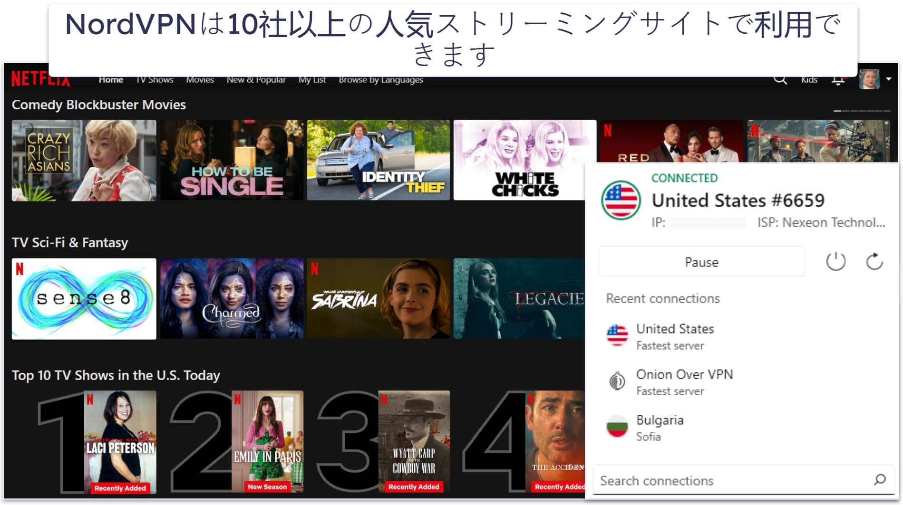Select United States fastest server flag
Screen dimensions: 903x505
coord(617,335)
